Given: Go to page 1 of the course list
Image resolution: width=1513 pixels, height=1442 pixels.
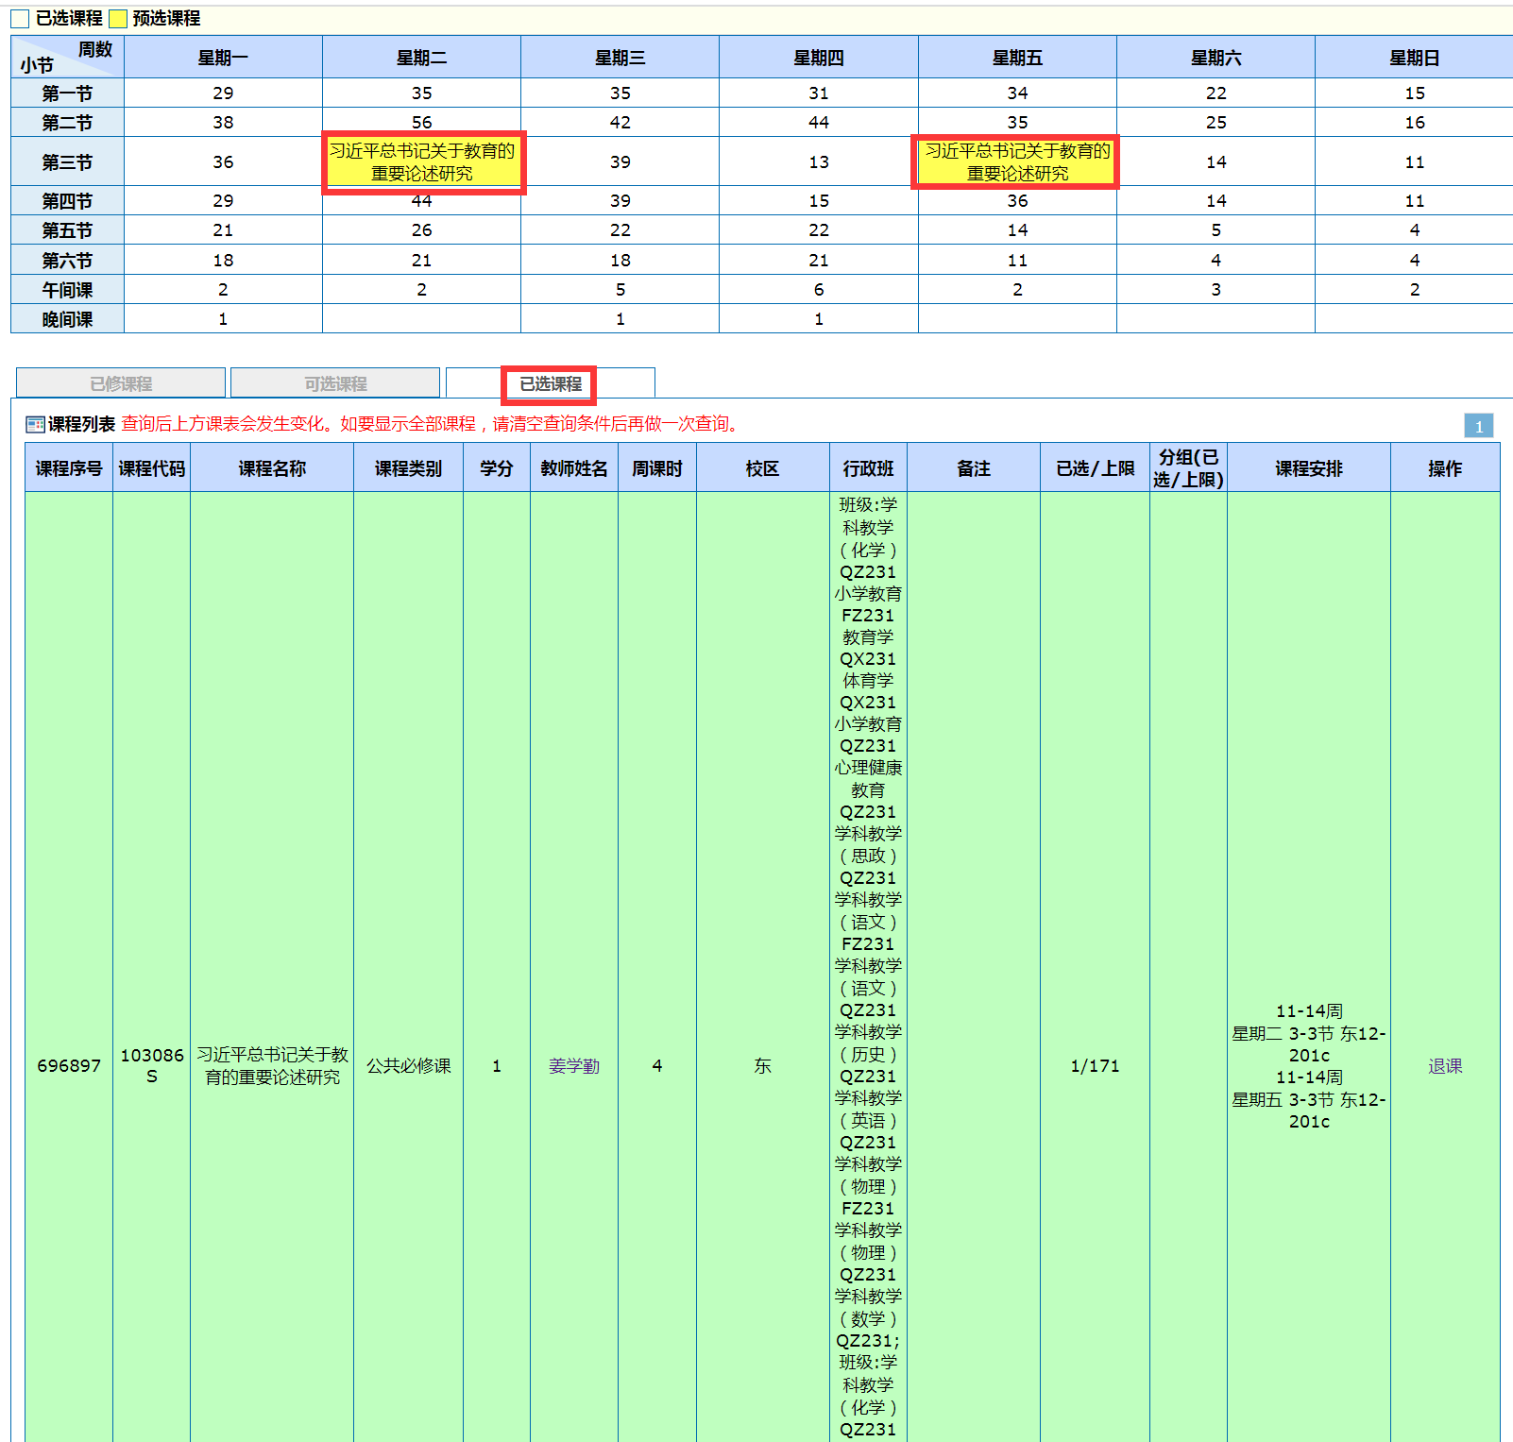Looking at the screenshot, I should (x=1478, y=427).
